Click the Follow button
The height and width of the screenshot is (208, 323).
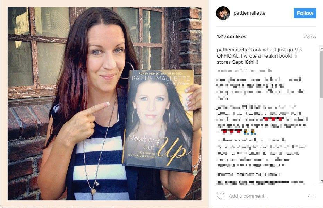(305, 13)
